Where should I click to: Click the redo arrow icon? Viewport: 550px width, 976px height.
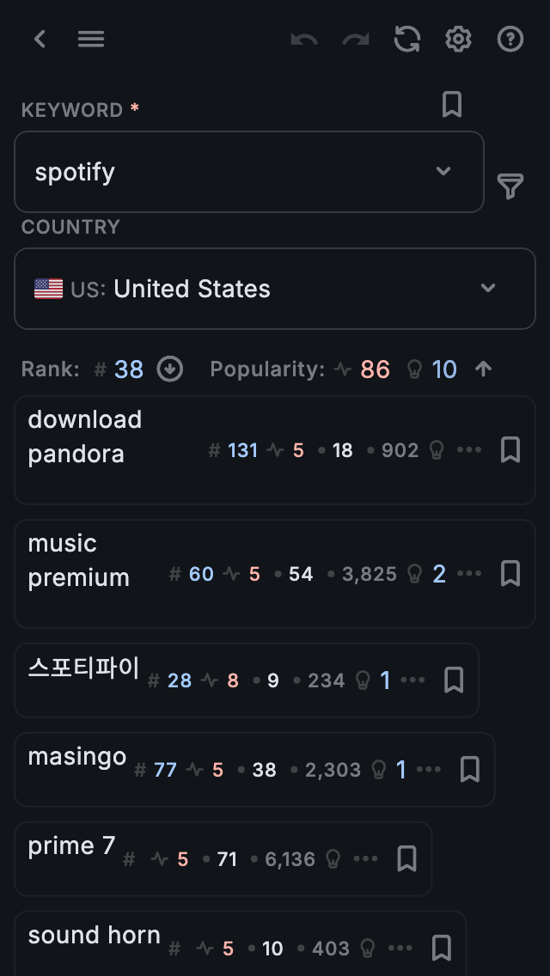coord(356,39)
